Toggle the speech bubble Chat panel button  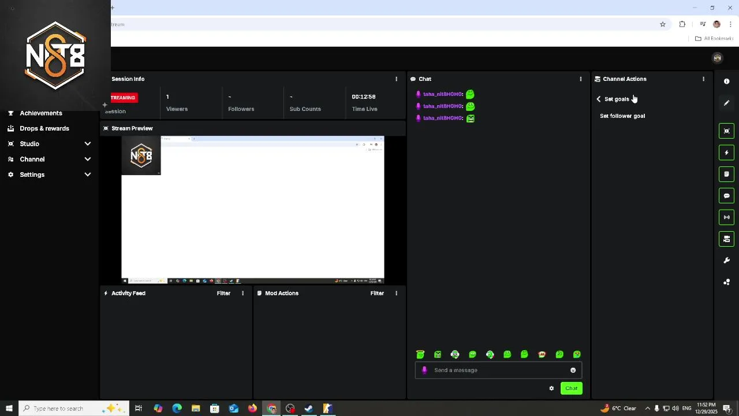click(x=727, y=196)
